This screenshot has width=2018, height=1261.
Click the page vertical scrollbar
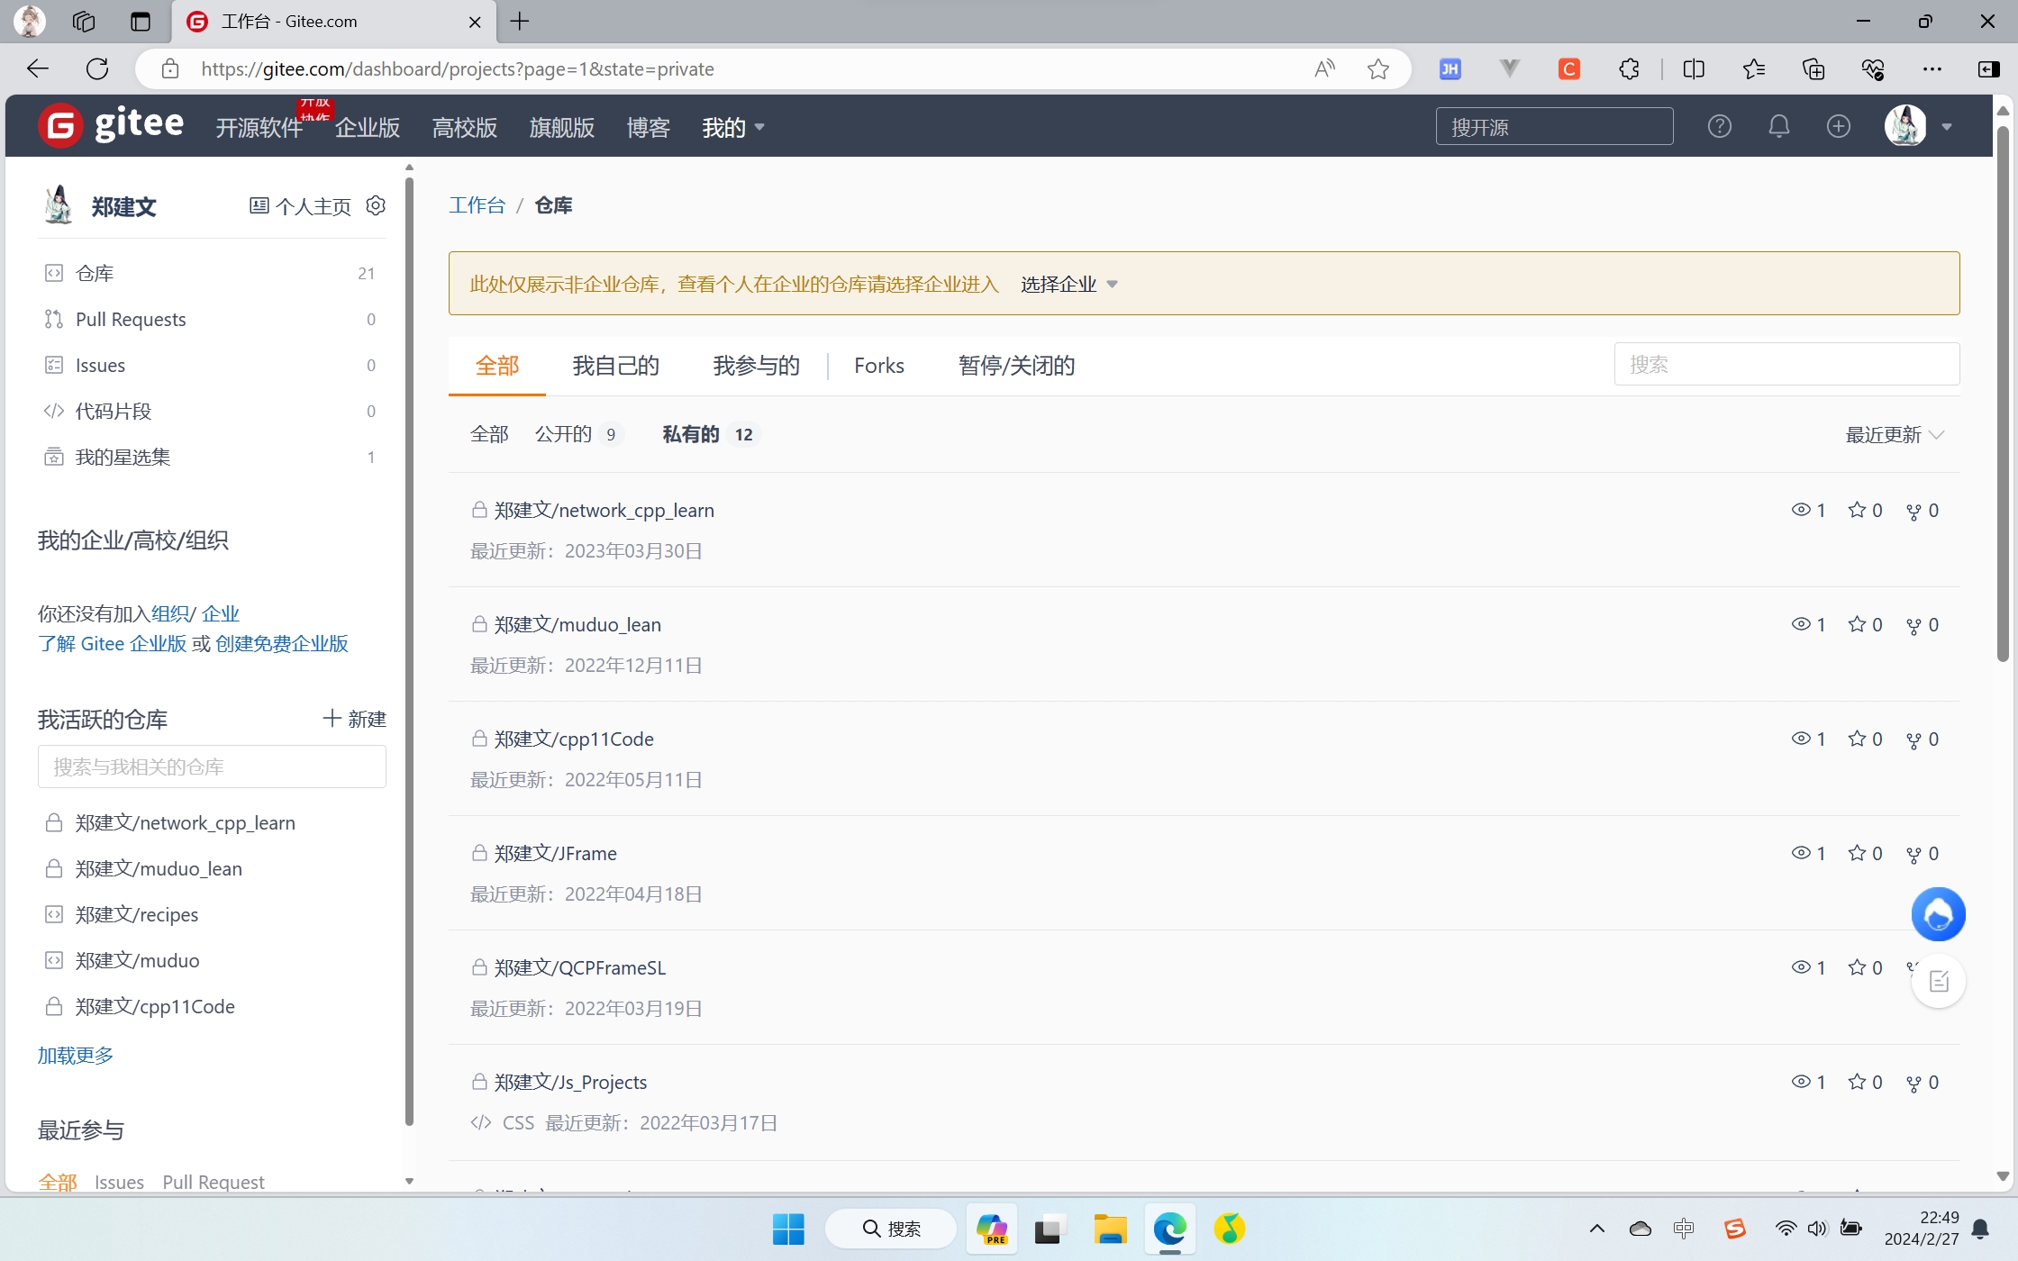[x=2003, y=393]
